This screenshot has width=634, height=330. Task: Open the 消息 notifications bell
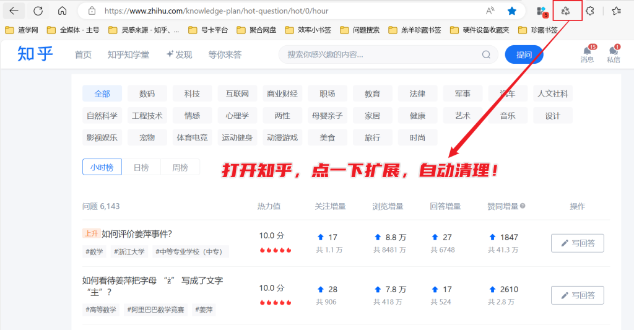pos(587,54)
